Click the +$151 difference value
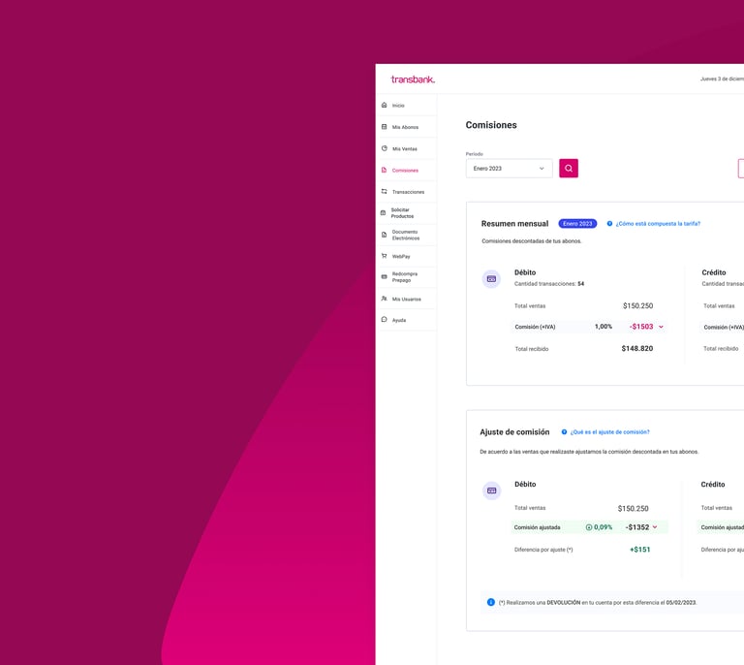 click(639, 550)
